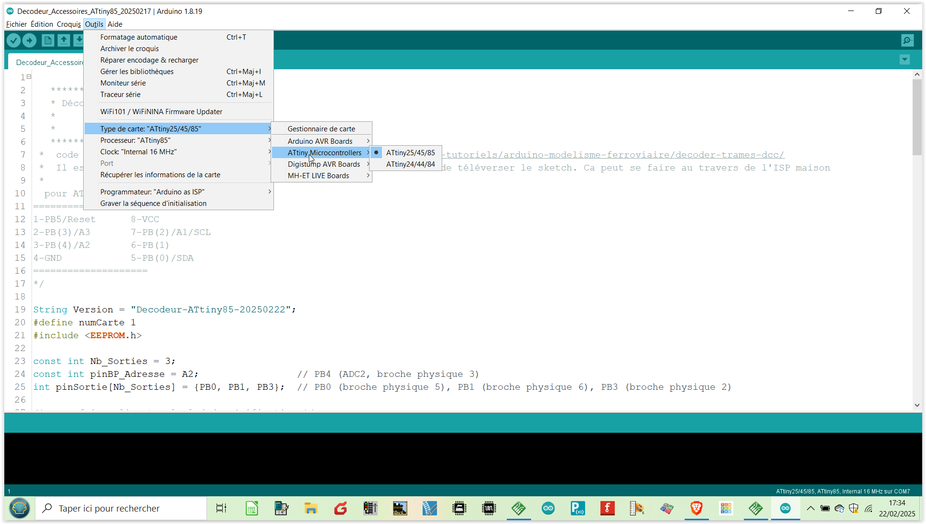Click the editor scroll down arrow

[917, 405]
